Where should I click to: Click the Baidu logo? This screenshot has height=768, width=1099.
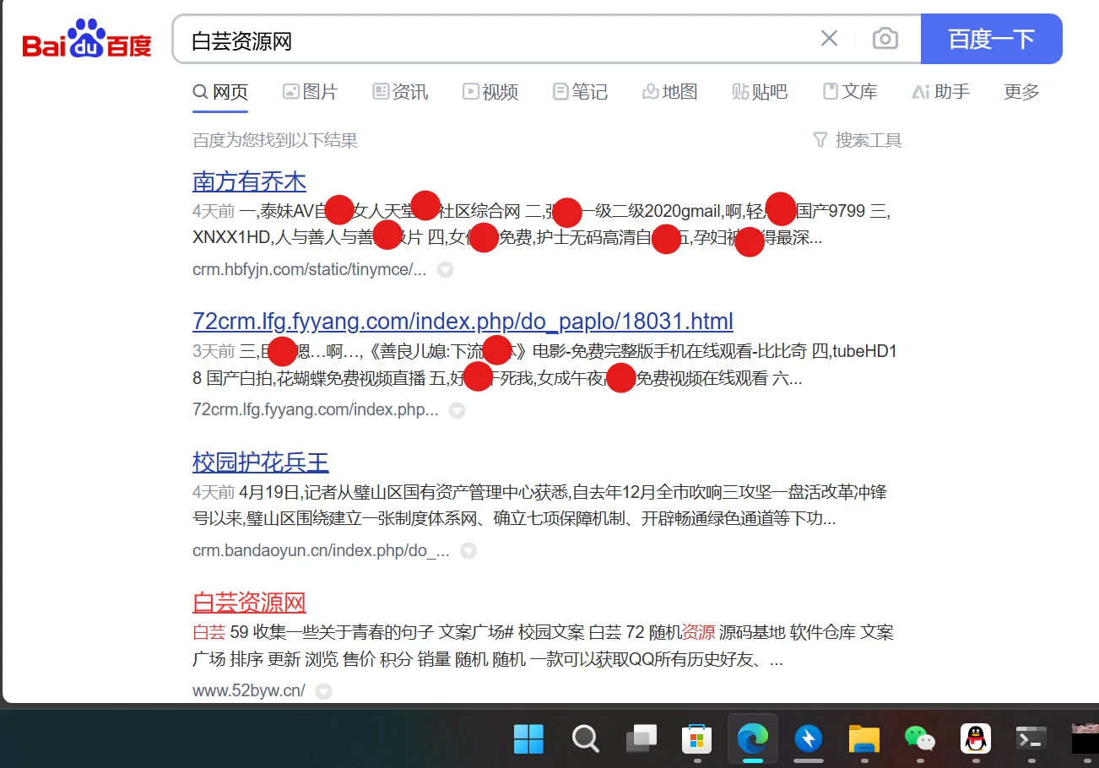[x=87, y=40]
